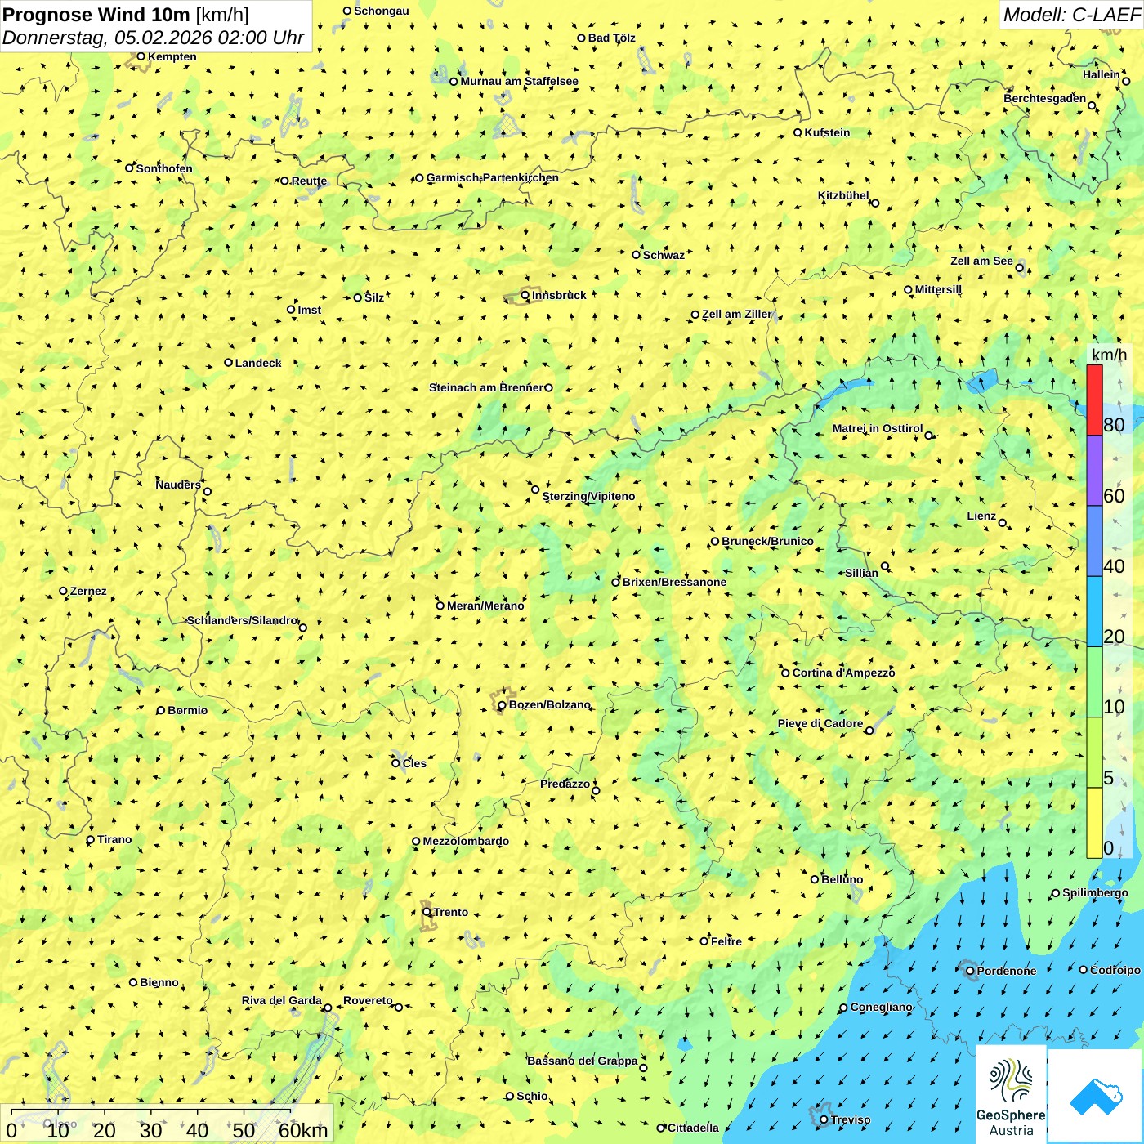The width and height of the screenshot is (1144, 1144).
Task: Click the green 10 km/h legend band
Action: (x=1094, y=682)
